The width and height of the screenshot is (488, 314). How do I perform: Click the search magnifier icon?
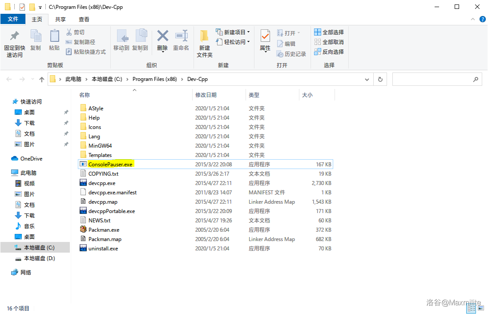(x=476, y=79)
